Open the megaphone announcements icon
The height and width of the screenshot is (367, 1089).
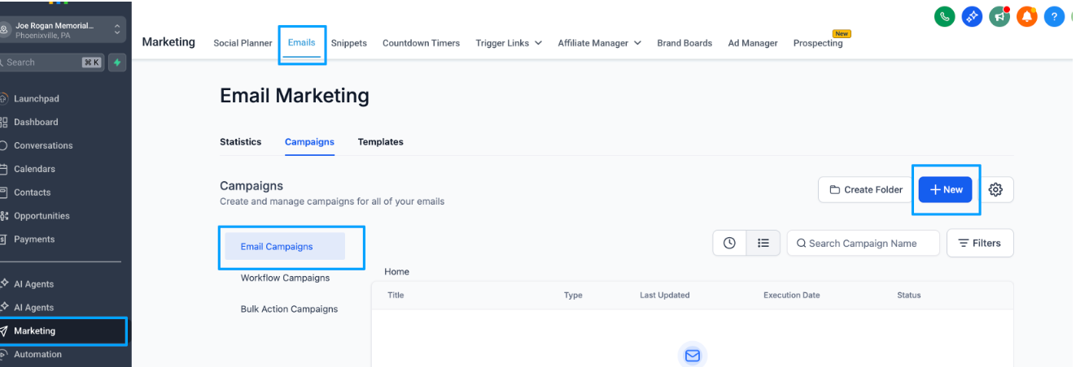click(999, 16)
